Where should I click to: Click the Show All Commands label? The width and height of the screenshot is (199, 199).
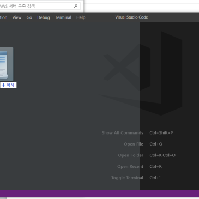tap(123, 133)
